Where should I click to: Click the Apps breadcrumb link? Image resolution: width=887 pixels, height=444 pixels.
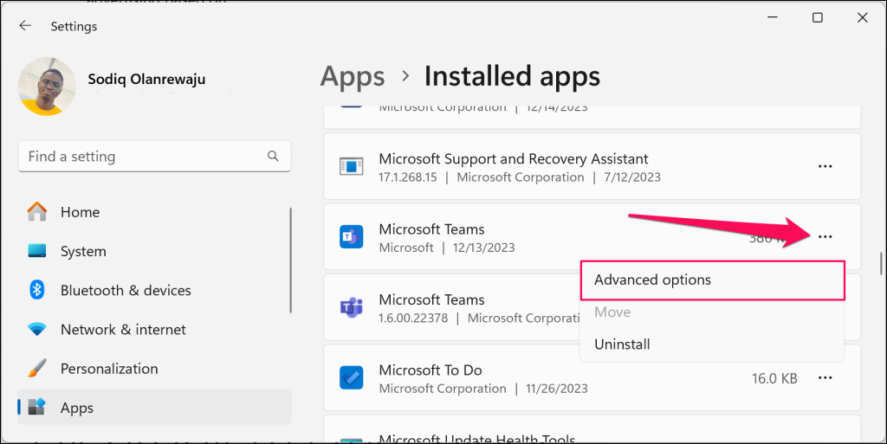(352, 76)
